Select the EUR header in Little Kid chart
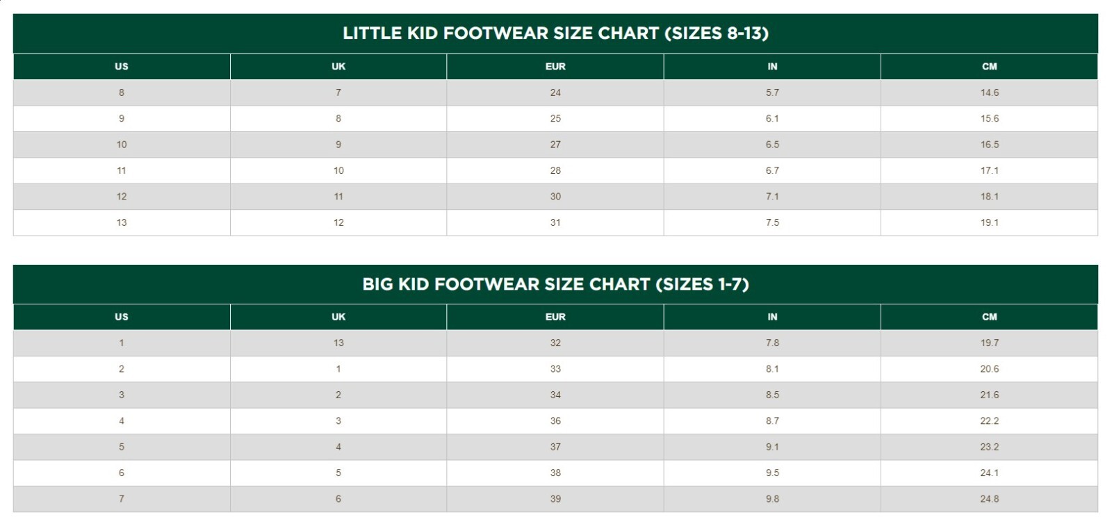The height and width of the screenshot is (524, 1112). (x=555, y=67)
